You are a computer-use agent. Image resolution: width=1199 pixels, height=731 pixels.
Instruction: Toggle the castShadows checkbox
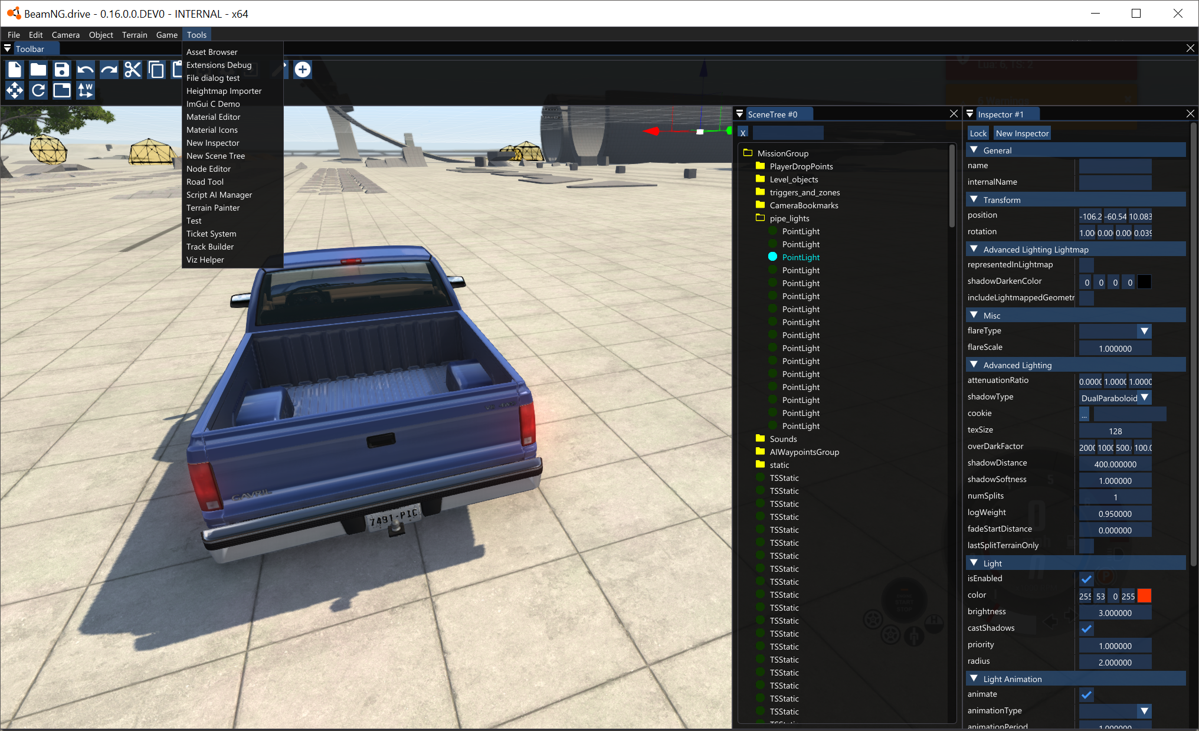click(1086, 629)
